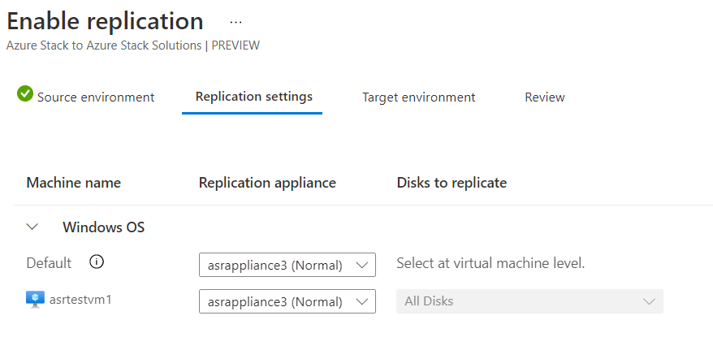The width and height of the screenshot is (713, 346).
Task: Open asrtestvm1 replication appliance dropdown
Action: pos(287,301)
